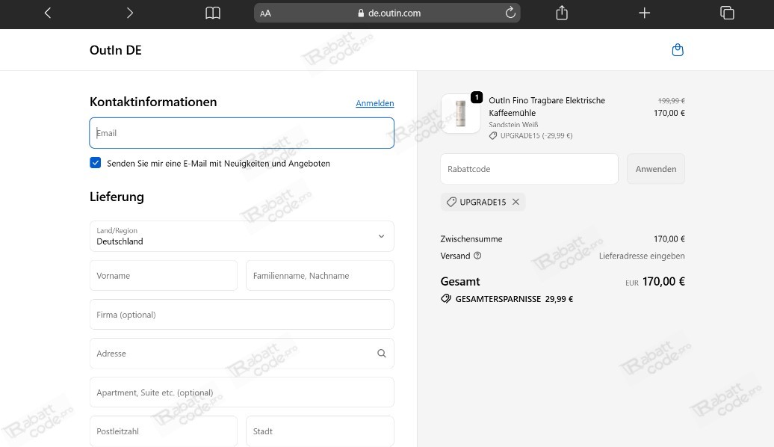Click the product name OutIn Fino Tragbare Elektrische Kaffeemühle
The image size is (774, 447).
(x=547, y=106)
